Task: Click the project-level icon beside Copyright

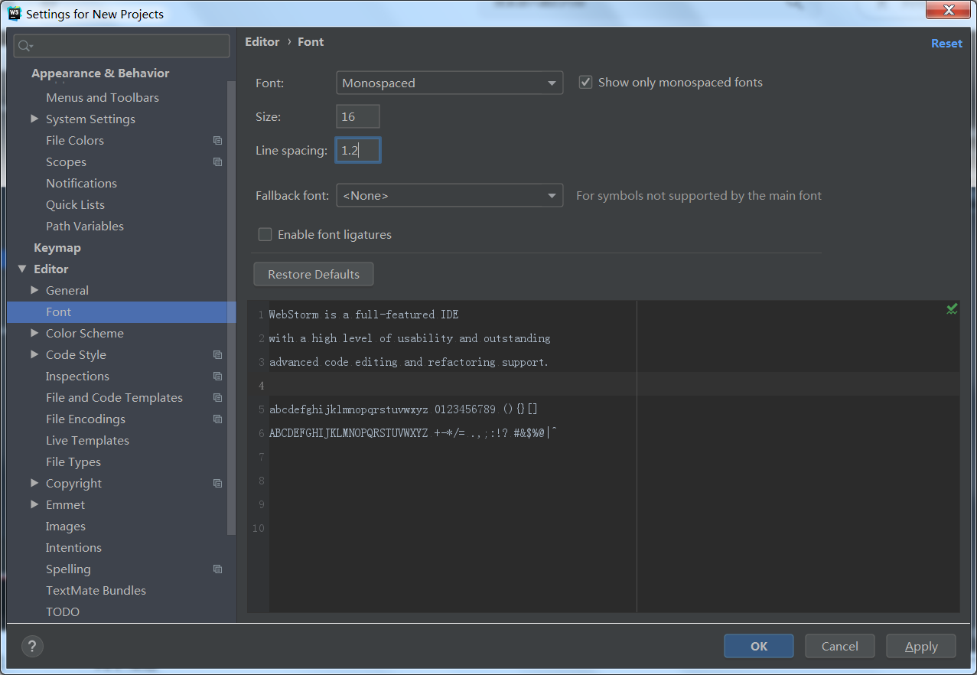Action: tap(218, 484)
